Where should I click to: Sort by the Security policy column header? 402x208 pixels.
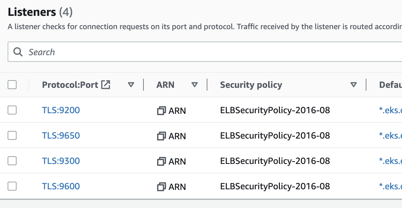coord(251,85)
